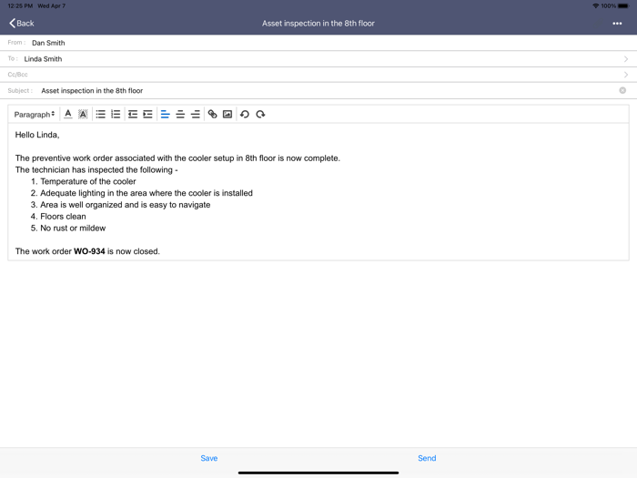Image resolution: width=637 pixels, height=478 pixels.
Task: Save the email draft
Action: [x=209, y=458]
